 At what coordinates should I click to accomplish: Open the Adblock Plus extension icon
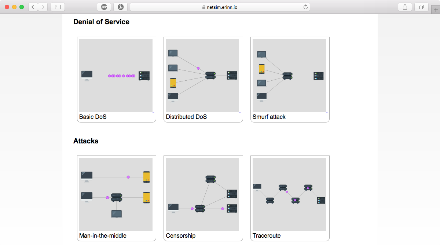[104, 7]
